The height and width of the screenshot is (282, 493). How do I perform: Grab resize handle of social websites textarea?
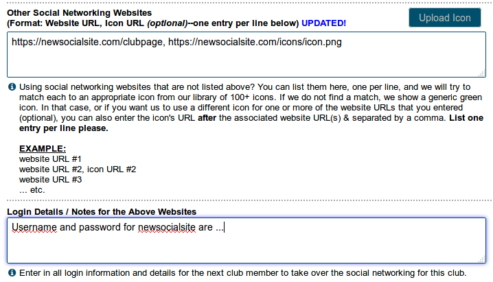coord(482,73)
